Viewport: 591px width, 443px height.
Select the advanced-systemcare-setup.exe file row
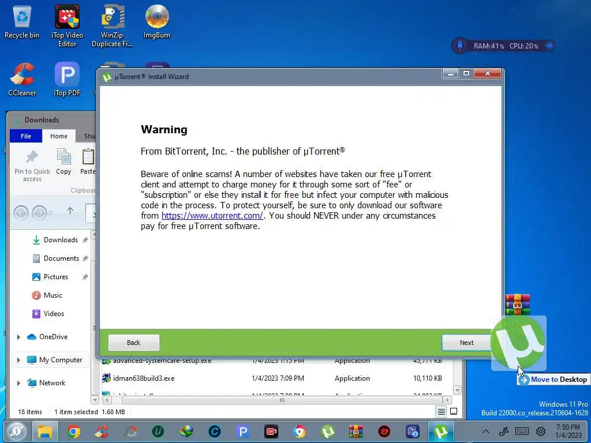(x=277, y=361)
